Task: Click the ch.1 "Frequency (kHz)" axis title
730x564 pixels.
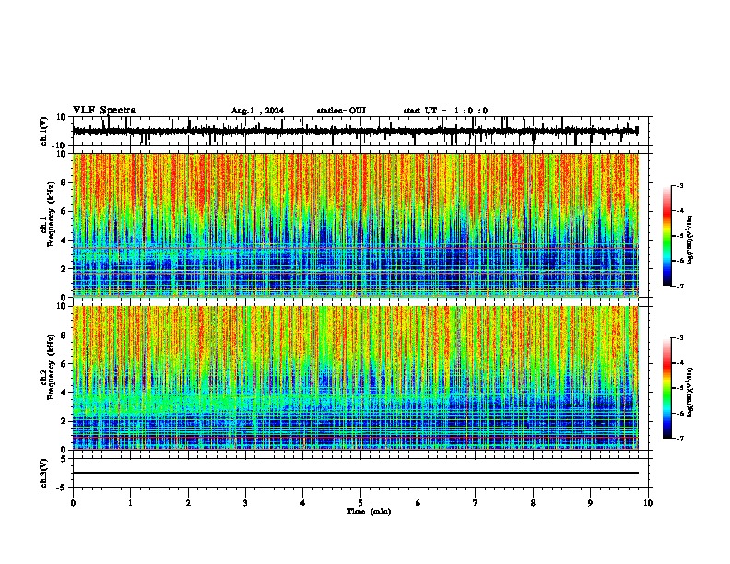Action: coord(52,214)
